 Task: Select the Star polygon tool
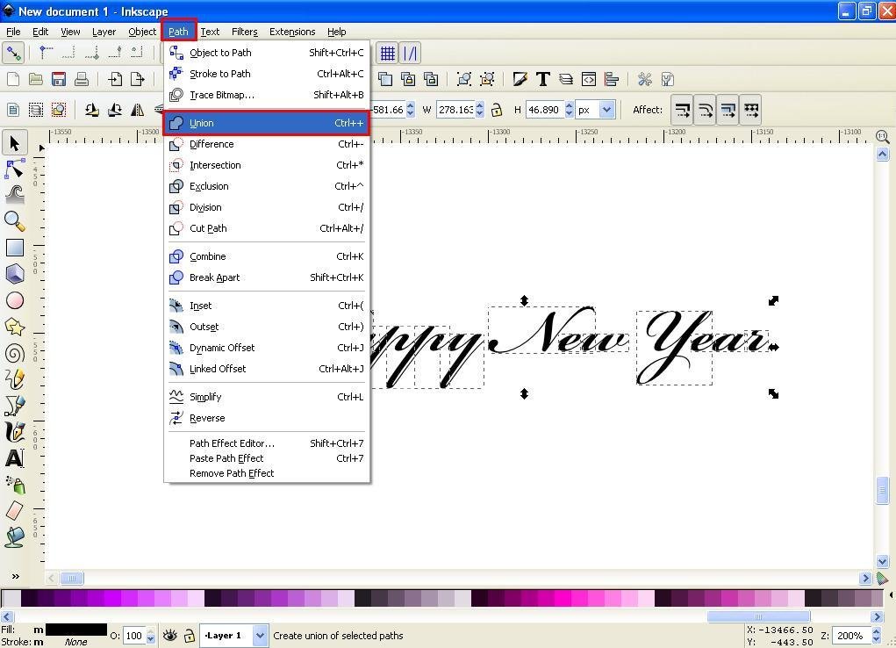[x=14, y=328]
